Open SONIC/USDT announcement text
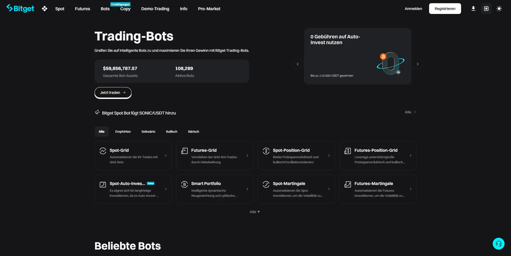The height and width of the screenshot is (256, 511). pyautogui.click(x=139, y=113)
